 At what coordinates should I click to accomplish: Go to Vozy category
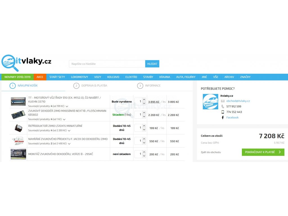click(x=98, y=77)
